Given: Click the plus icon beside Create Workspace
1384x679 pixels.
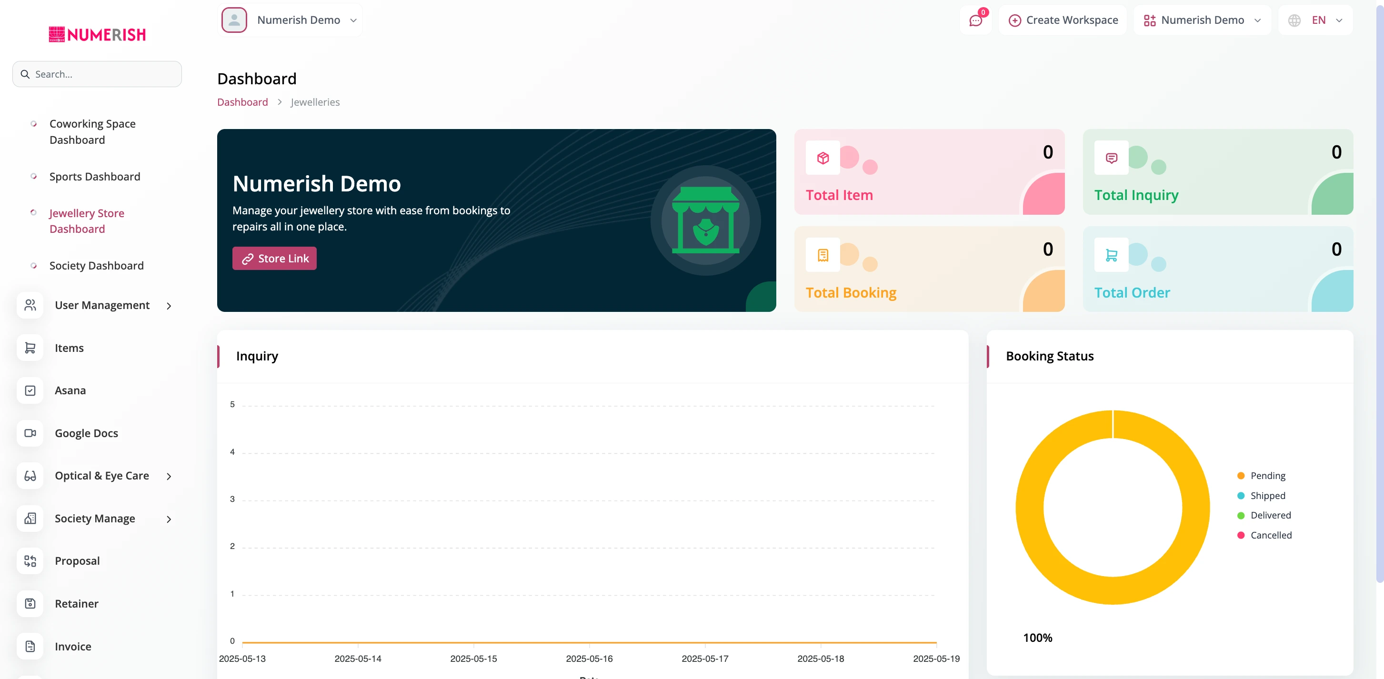Looking at the screenshot, I should coord(1014,20).
